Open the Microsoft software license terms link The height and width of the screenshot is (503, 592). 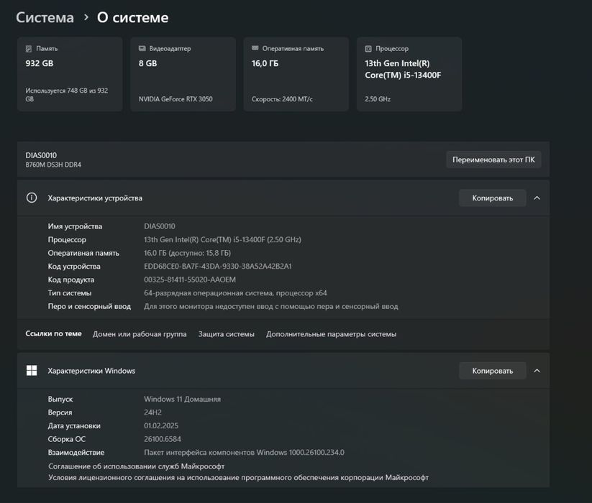238,478
